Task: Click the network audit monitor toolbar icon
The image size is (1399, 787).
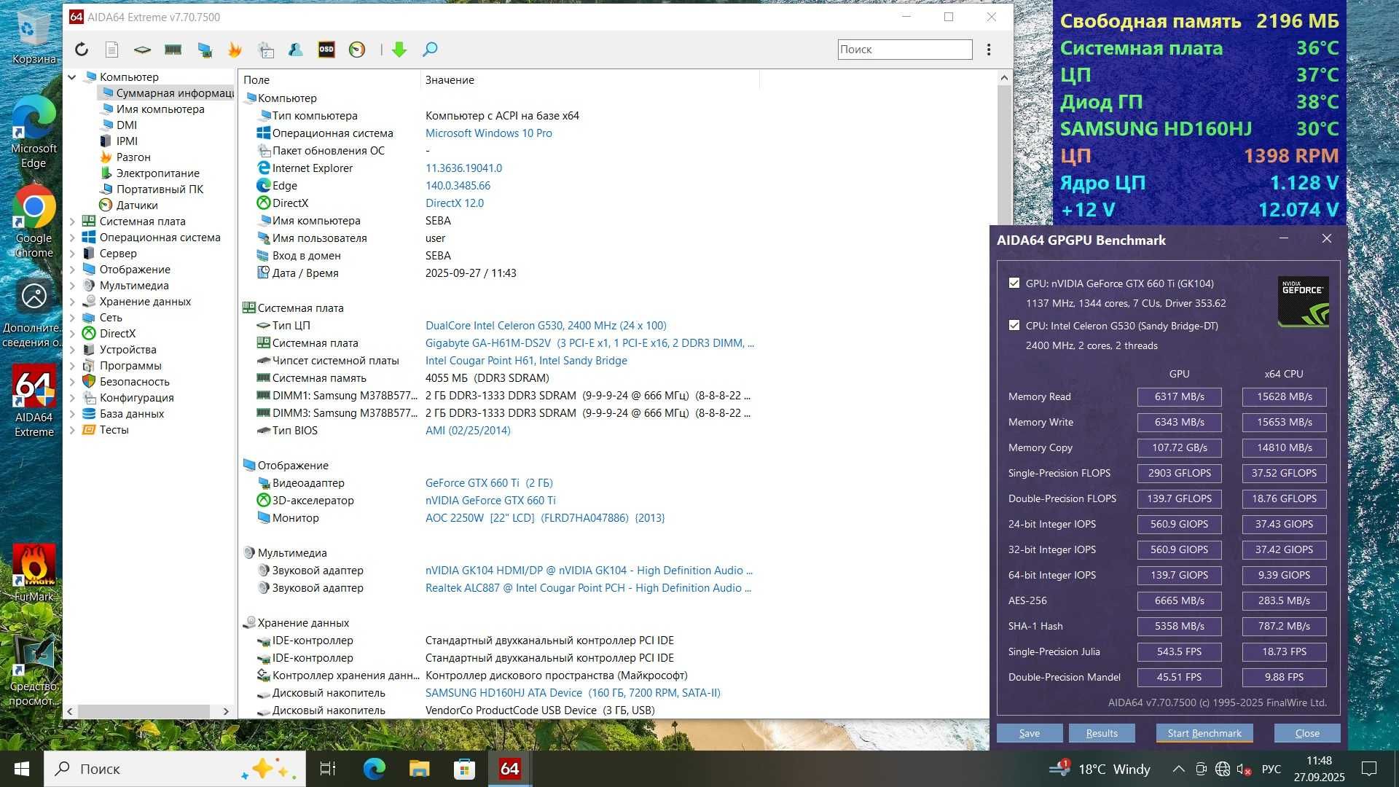Action: click(205, 50)
